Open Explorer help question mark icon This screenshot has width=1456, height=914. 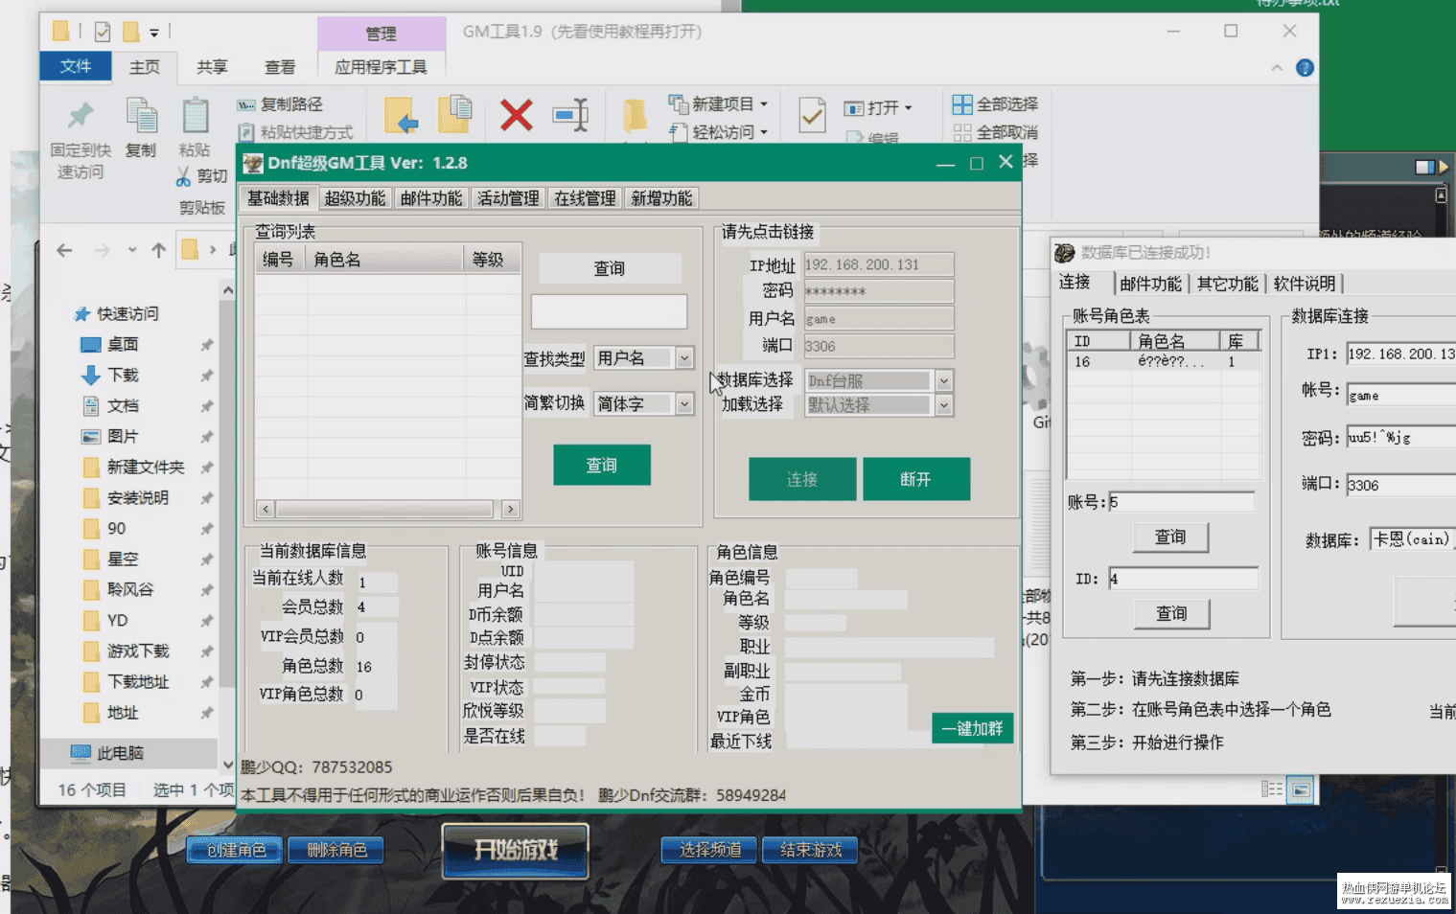(x=1305, y=68)
